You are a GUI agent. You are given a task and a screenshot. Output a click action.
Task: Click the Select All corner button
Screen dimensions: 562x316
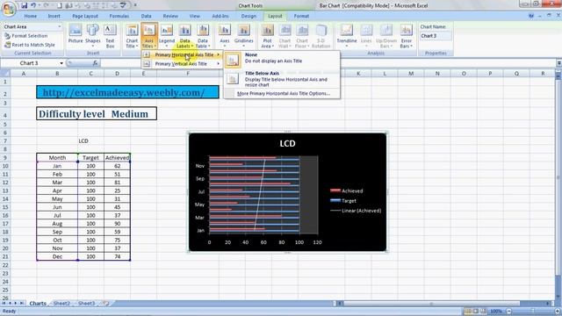5,74
